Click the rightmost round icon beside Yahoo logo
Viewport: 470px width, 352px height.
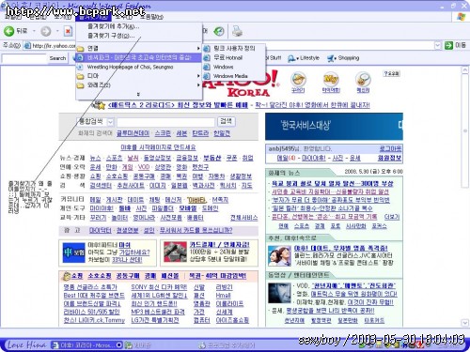[363, 80]
